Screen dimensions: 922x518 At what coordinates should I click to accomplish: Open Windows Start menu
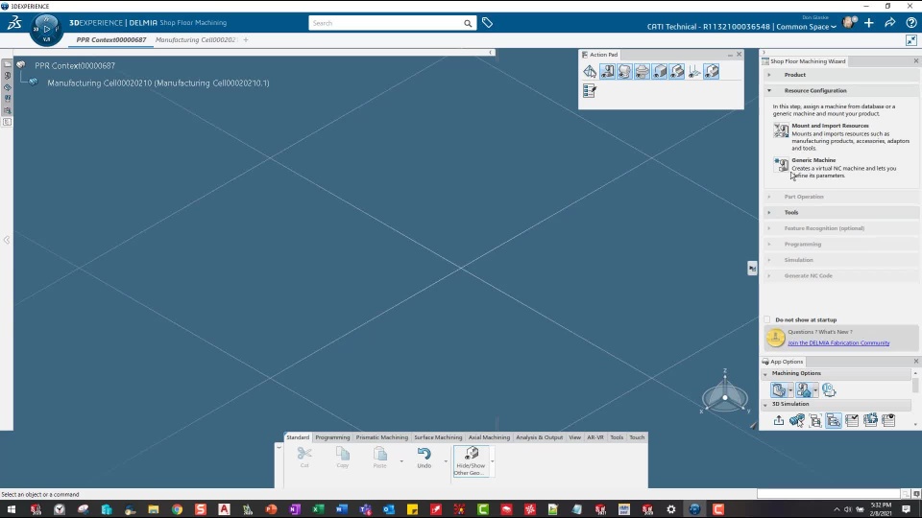pos(11,509)
